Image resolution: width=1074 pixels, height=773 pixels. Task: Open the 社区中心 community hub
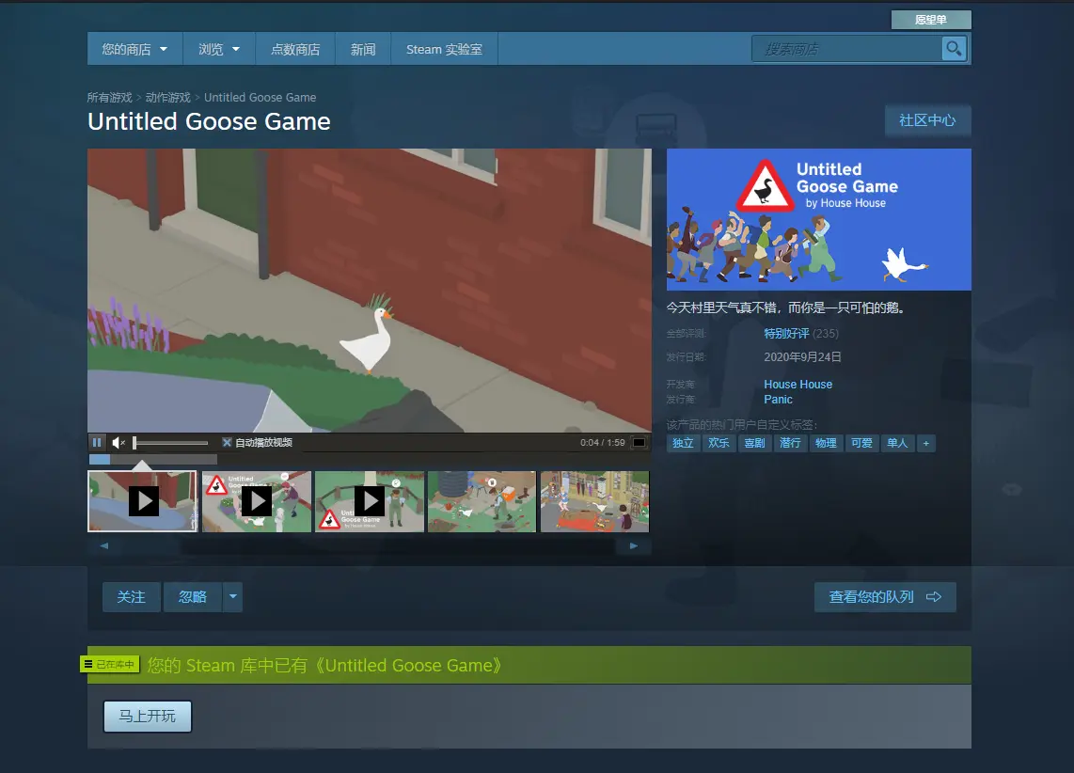click(927, 120)
